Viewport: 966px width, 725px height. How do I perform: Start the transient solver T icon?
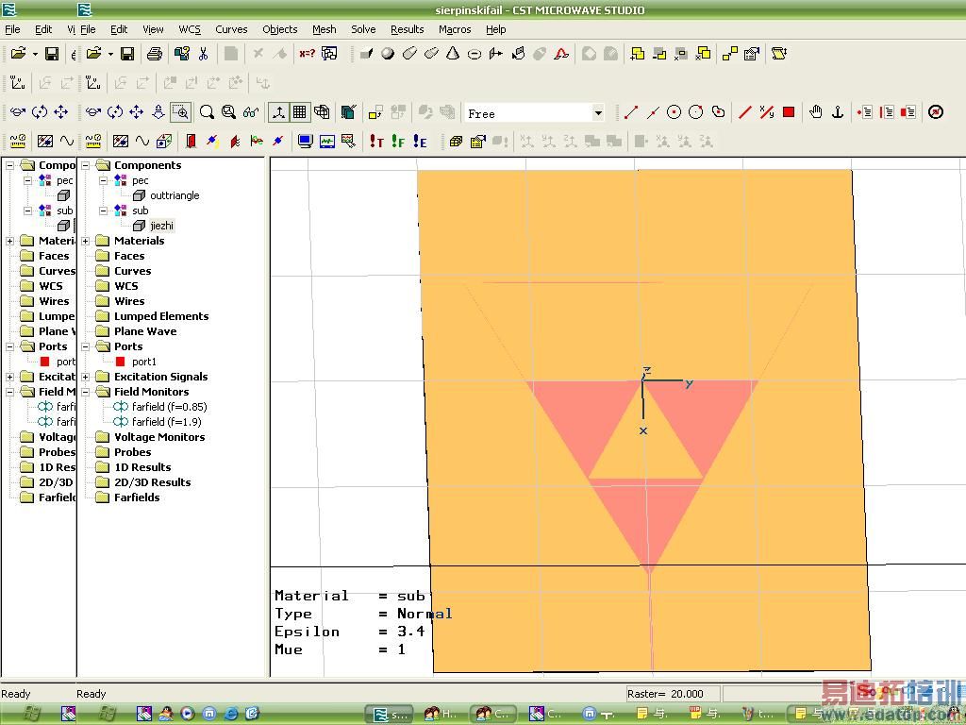[x=376, y=142]
